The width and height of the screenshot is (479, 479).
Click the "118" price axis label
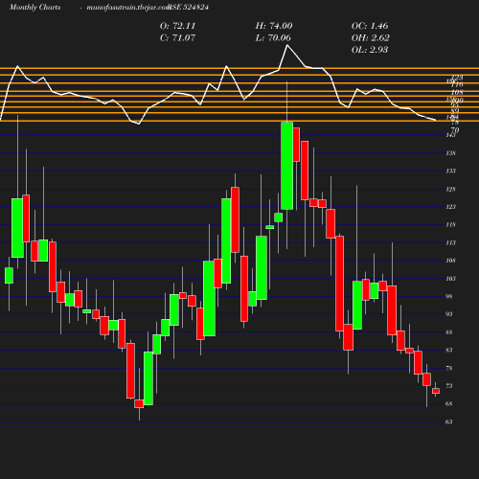point(450,225)
